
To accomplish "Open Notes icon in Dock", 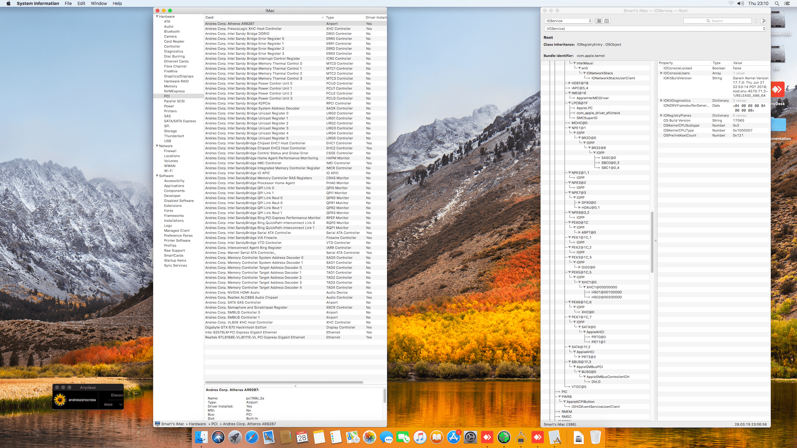I will pos(319,437).
